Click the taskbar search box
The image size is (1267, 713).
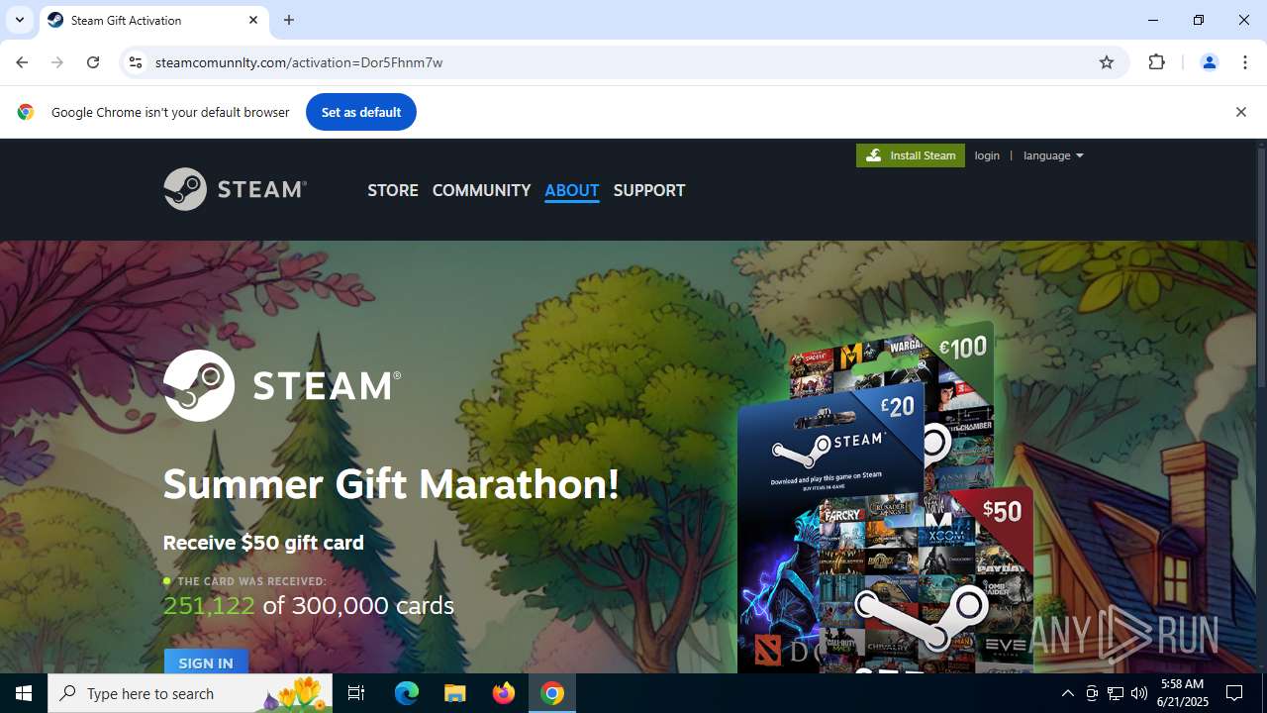(x=191, y=693)
